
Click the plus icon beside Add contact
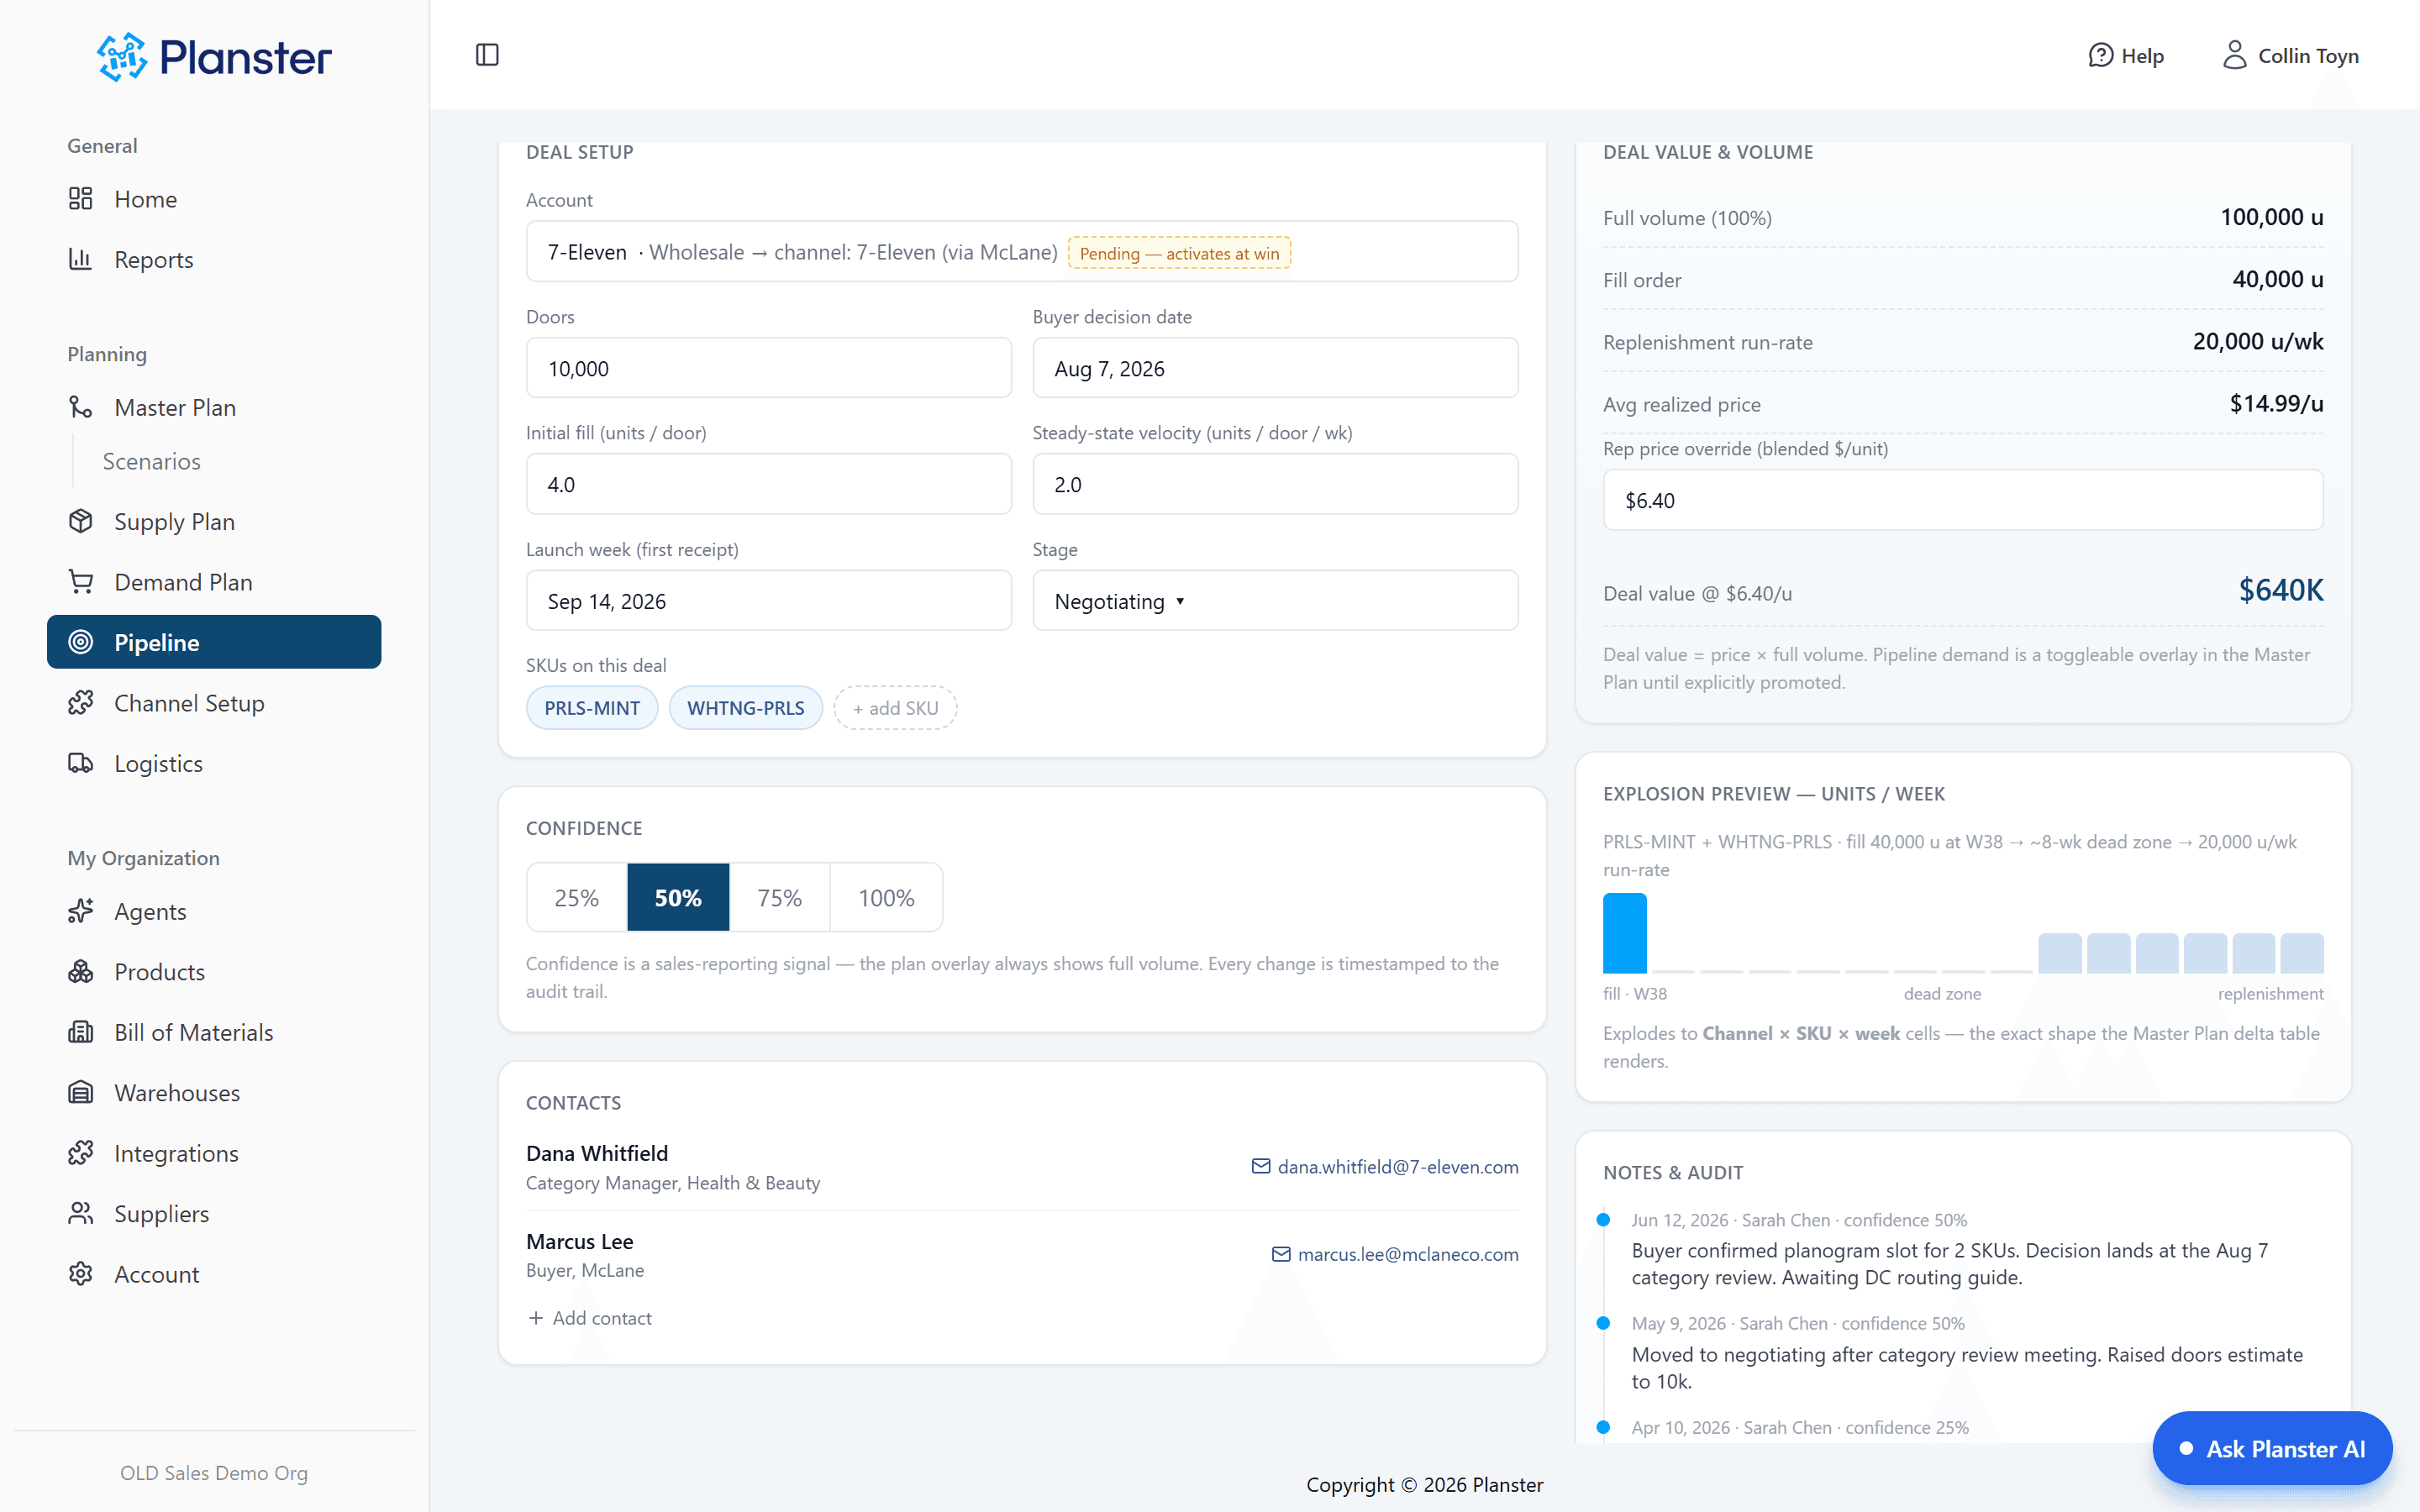(x=536, y=1318)
